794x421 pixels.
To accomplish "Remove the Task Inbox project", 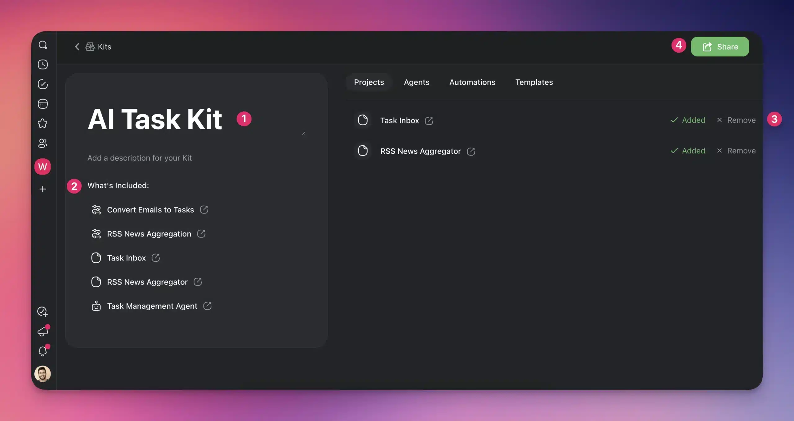I will (736, 120).
